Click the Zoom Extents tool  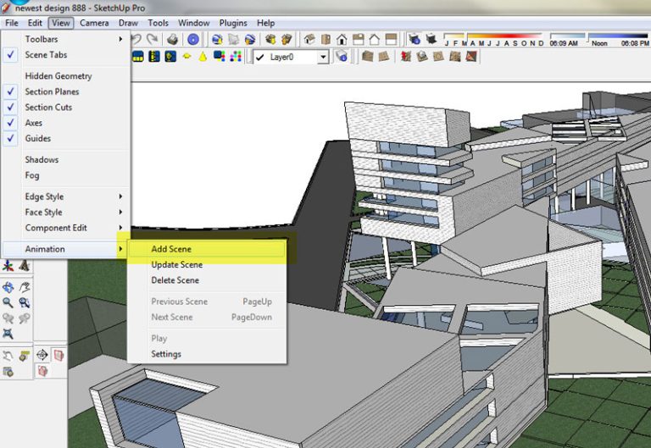point(8,335)
